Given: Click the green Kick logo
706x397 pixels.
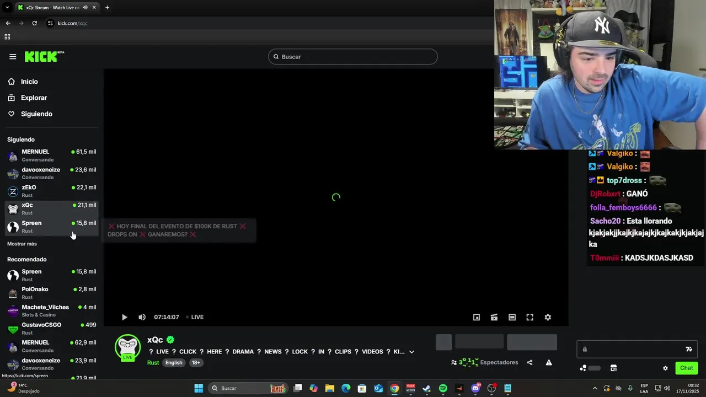Looking at the screenshot, I should click(44, 56).
